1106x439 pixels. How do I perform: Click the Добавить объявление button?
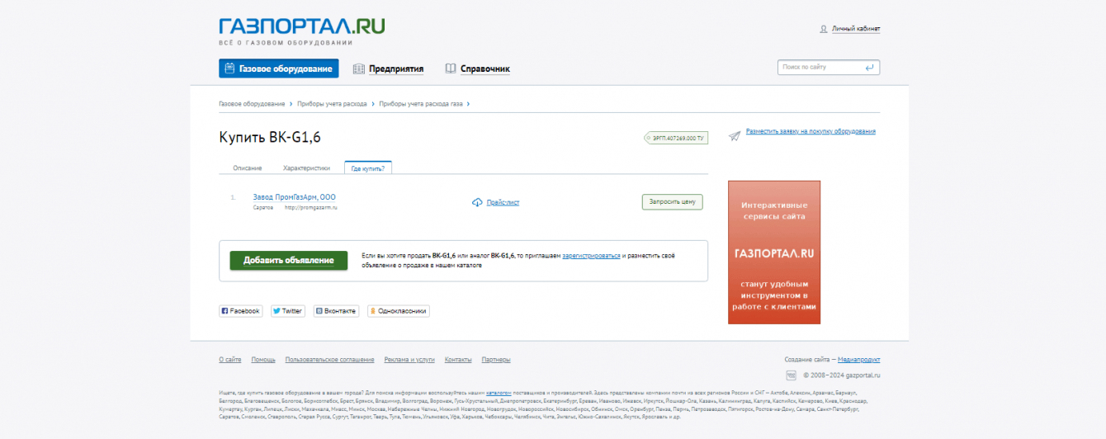pos(288,261)
